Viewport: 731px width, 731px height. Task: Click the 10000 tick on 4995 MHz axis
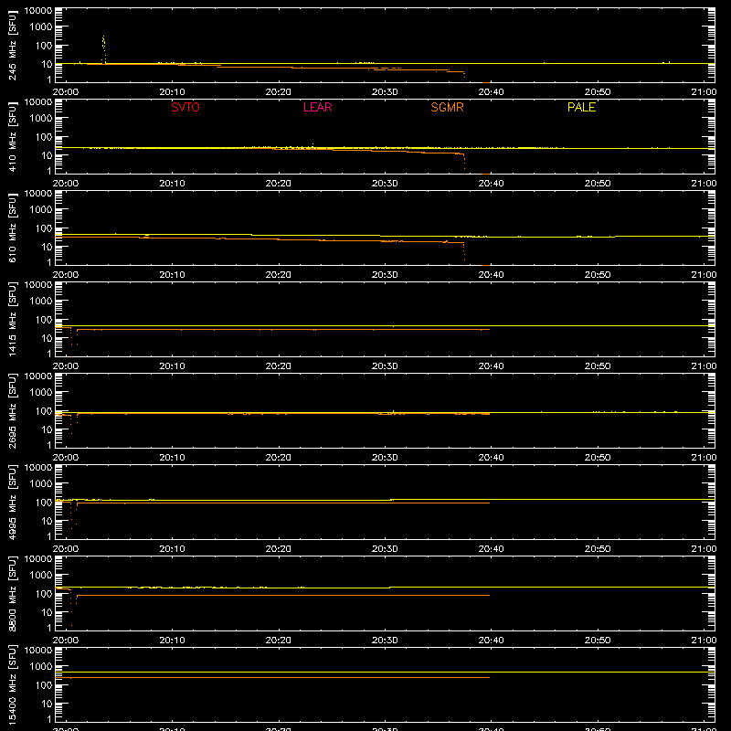[x=38, y=468]
